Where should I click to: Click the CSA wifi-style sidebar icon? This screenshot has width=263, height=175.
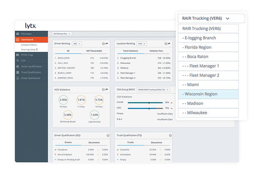pyautogui.click(x=17, y=61)
